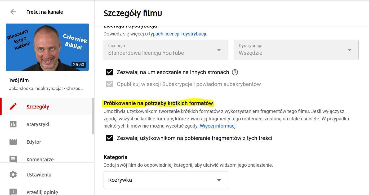Uncheck Zezwalaj na umieszczanie na innych stronach
This screenshot has height=195, width=369.
pyautogui.click(x=109, y=72)
